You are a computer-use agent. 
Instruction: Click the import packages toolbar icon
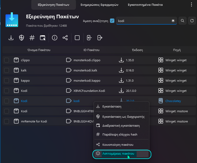tap(89, 38)
